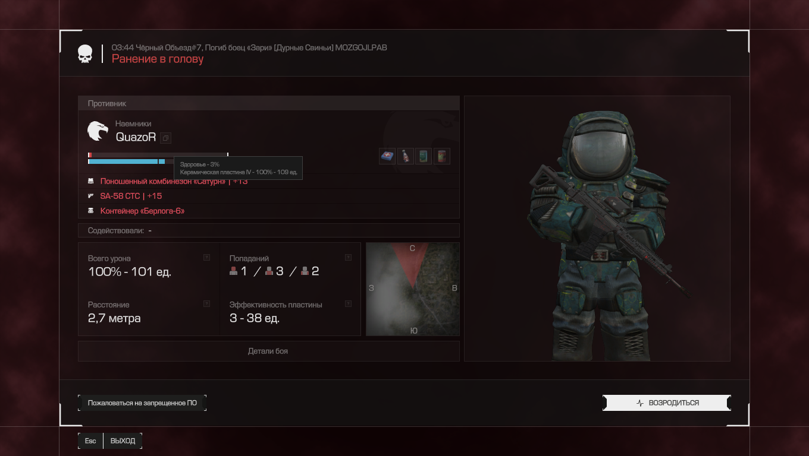Copy QuazoR's nickname with the copy icon
Image resolution: width=809 pixels, height=456 pixels.
click(x=166, y=138)
